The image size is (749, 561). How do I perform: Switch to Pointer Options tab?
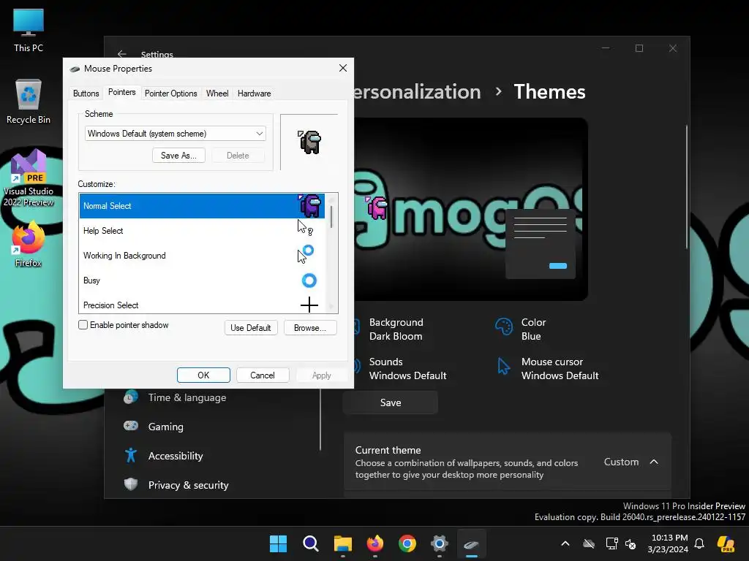pos(170,93)
